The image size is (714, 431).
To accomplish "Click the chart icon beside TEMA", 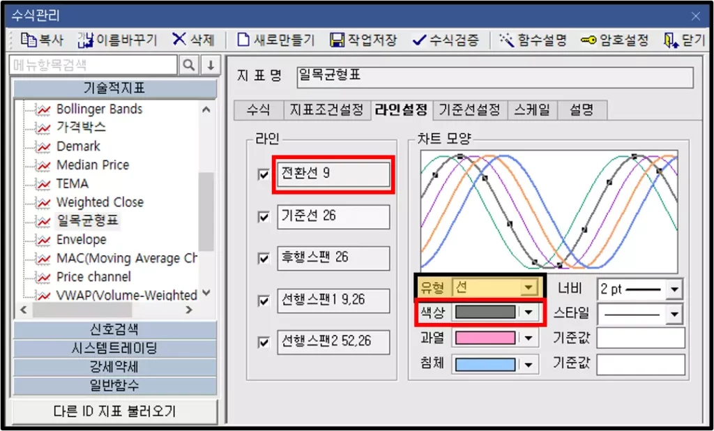I will pos(44,185).
